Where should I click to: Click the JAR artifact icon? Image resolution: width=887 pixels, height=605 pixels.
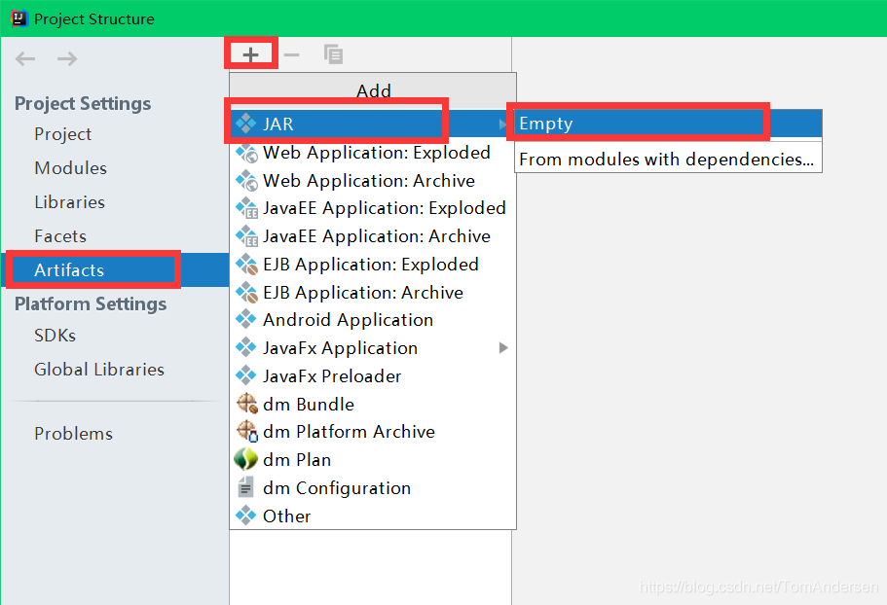[246, 124]
